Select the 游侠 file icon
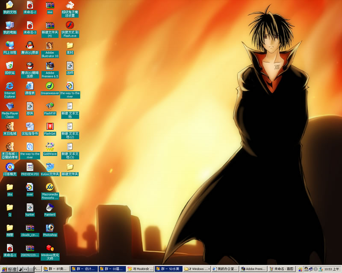Image resolution: width=342 pixels, height=273 pixels. coord(30,109)
